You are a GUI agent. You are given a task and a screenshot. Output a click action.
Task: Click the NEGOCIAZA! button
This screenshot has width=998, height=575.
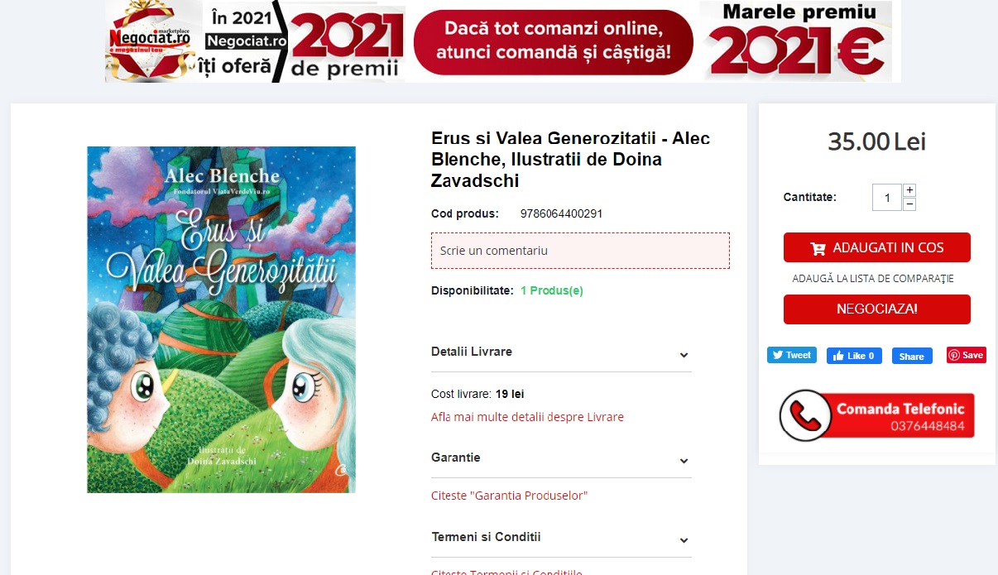(x=877, y=309)
